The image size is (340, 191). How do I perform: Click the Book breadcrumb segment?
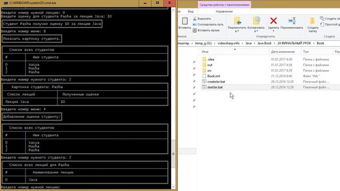pyautogui.click(x=320, y=44)
